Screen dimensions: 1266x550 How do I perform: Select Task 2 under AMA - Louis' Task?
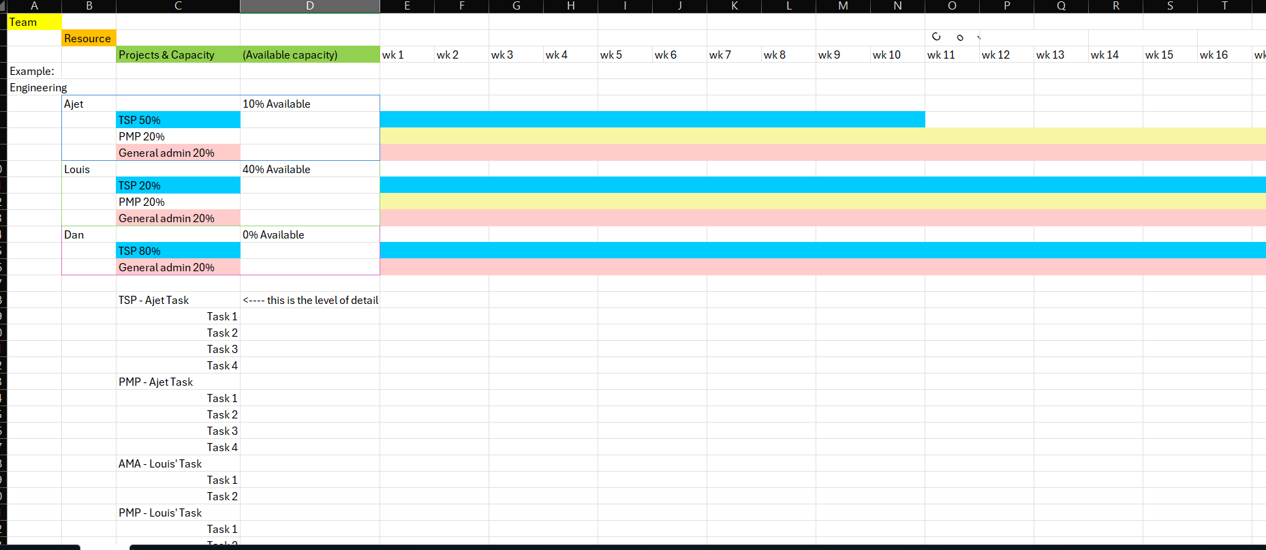pyautogui.click(x=178, y=496)
